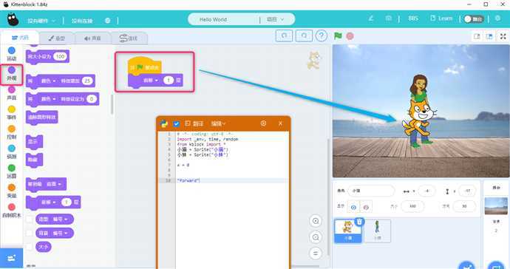Open the BBS link

tap(413, 18)
